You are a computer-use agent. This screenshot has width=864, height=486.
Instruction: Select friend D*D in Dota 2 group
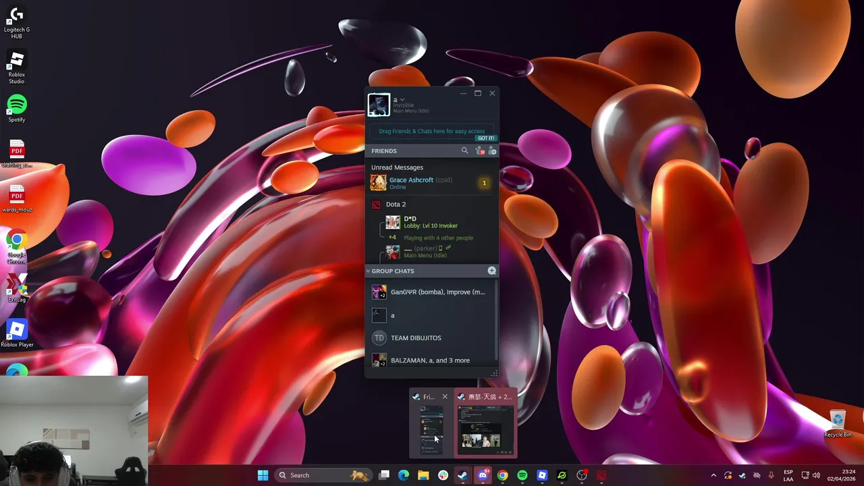pos(431,222)
